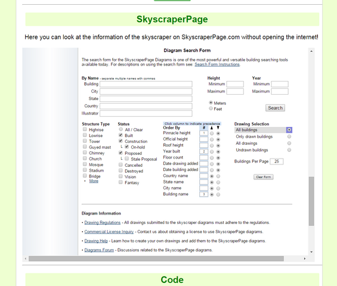Uncheck the Construction status checkbox
This screenshot has height=286, width=337.
tap(120, 141)
